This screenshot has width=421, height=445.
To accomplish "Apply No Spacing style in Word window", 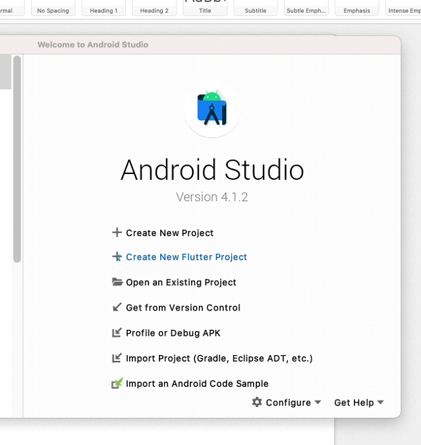I will point(53,8).
